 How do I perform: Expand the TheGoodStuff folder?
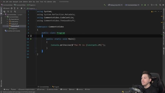[x=7, y=26]
